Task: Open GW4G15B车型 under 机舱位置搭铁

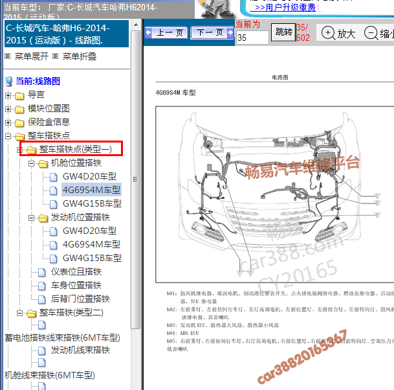Action: coord(92,203)
